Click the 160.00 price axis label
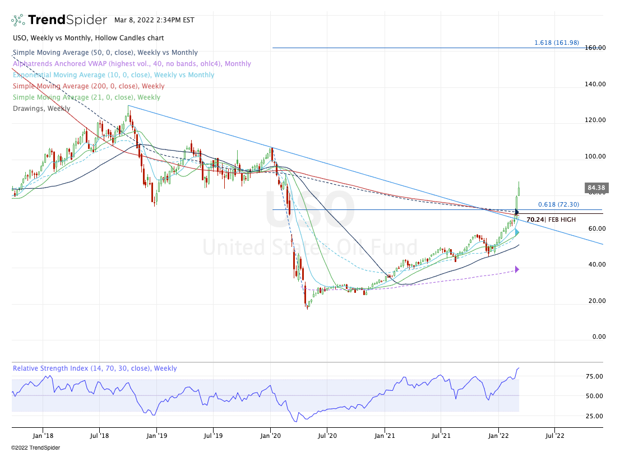 pyautogui.click(x=595, y=48)
